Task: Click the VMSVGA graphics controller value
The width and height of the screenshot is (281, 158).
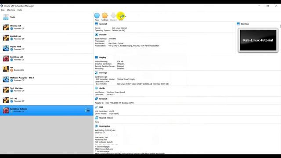Action: click(121, 64)
